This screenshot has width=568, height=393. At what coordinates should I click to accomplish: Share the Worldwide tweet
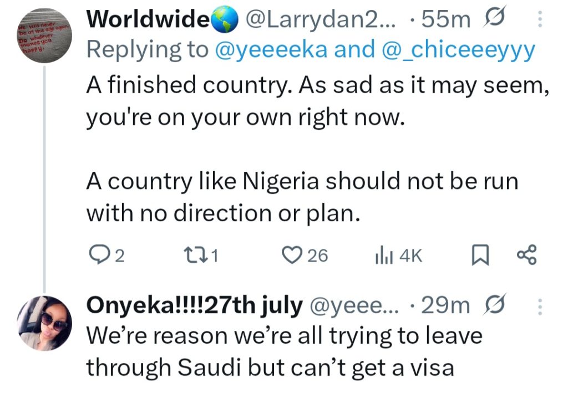click(x=527, y=255)
